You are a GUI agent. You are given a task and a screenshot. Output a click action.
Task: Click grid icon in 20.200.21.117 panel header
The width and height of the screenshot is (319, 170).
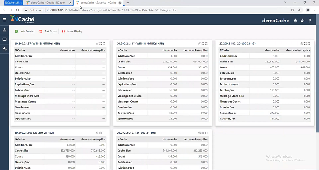click(203, 43)
